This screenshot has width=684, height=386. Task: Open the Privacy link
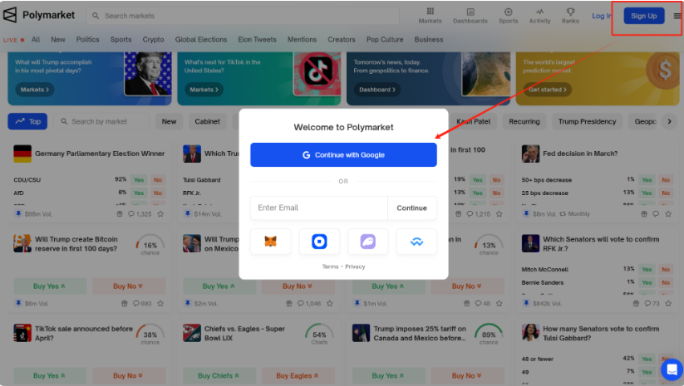click(x=355, y=266)
